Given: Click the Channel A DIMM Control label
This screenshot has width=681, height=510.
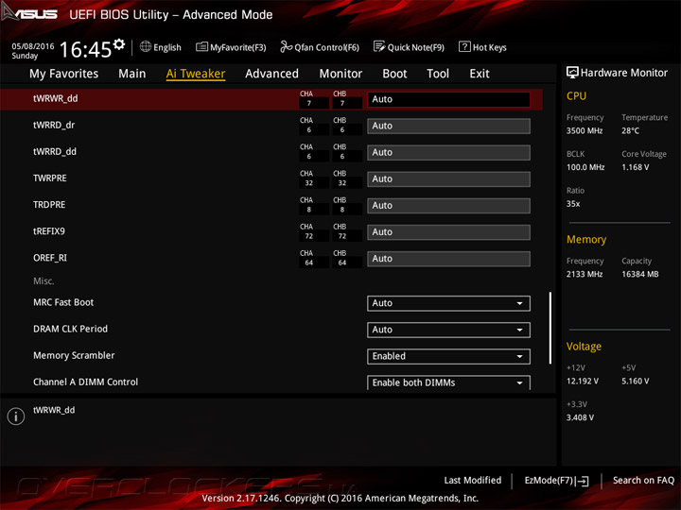Looking at the screenshot, I should coord(85,382).
